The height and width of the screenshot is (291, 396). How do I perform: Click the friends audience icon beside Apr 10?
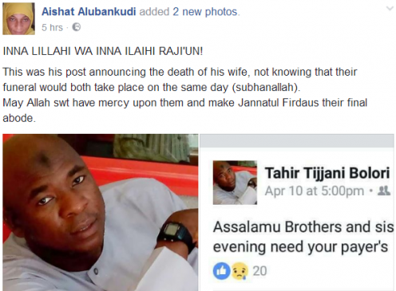[384, 191]
